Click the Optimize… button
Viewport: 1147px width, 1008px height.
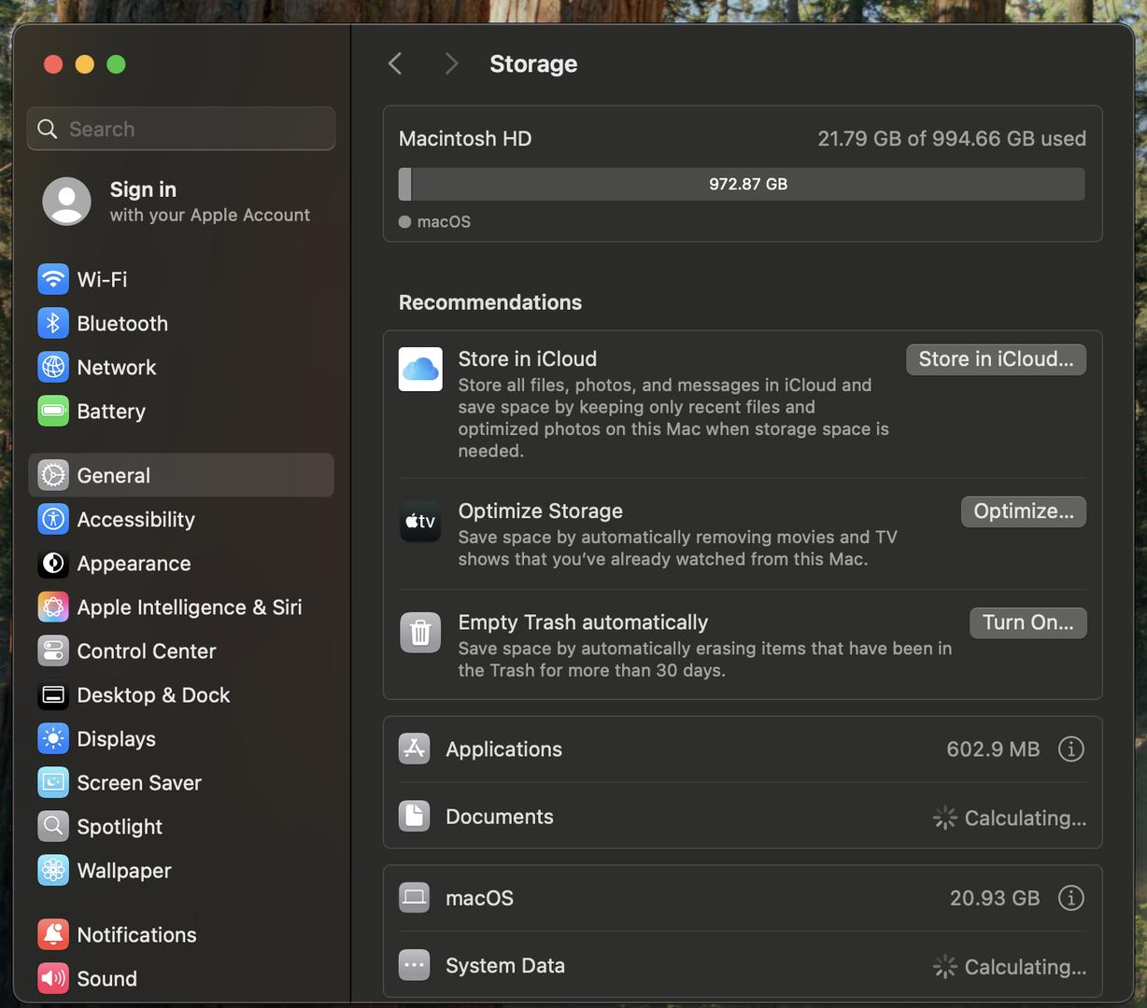coord(1023,511)
